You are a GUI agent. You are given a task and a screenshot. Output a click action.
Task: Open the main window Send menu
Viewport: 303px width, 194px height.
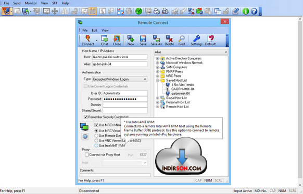tap(17, 3)
